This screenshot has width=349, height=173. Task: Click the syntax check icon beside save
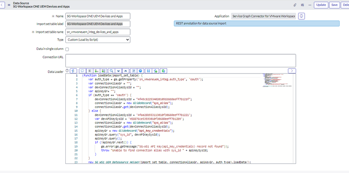pyautogui.click(x=156, y=71)
